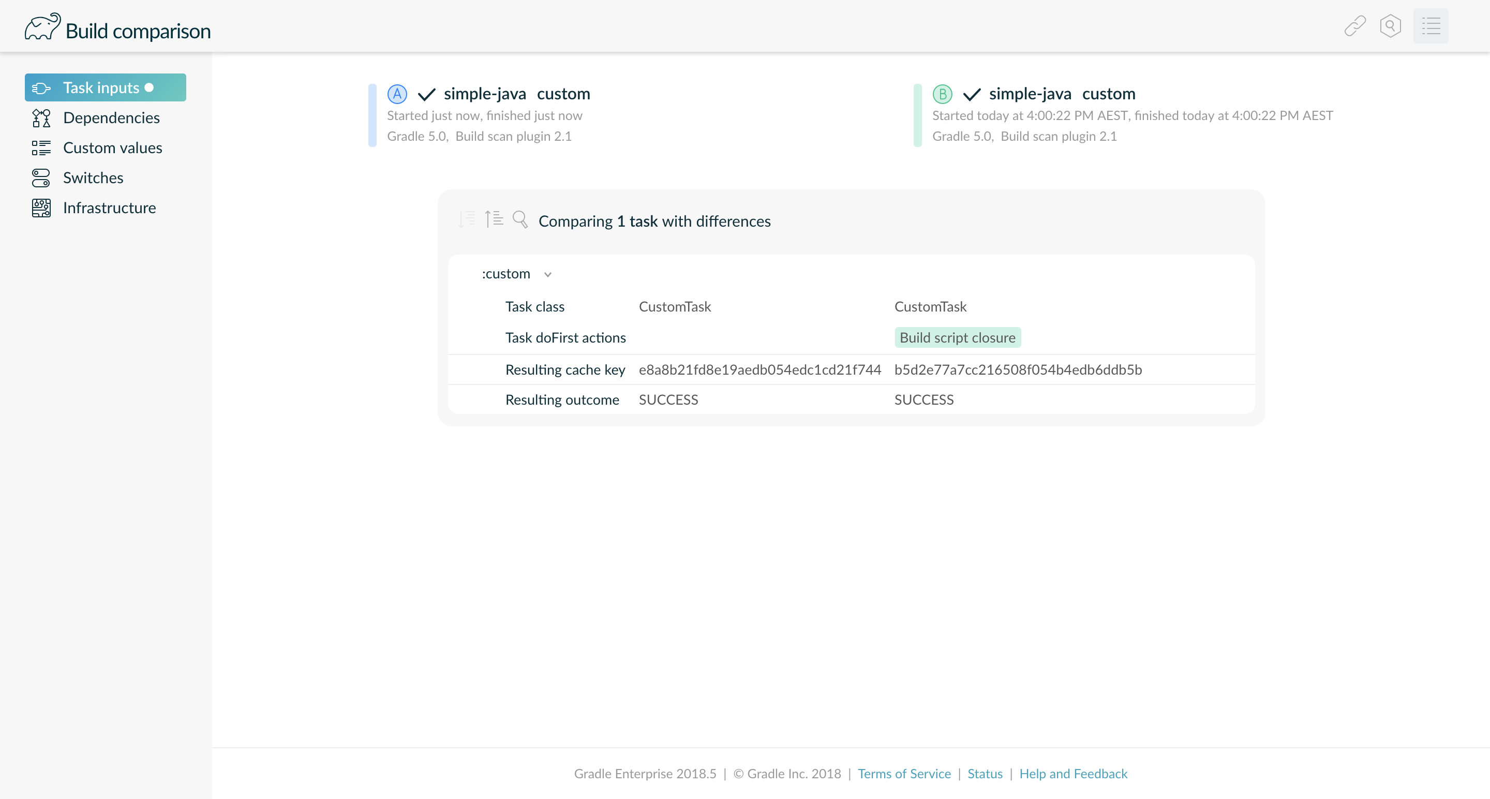This screenshot has height=799, width=1490.
Task: Open the Terms of Service link
Action: tap(904, 774)
